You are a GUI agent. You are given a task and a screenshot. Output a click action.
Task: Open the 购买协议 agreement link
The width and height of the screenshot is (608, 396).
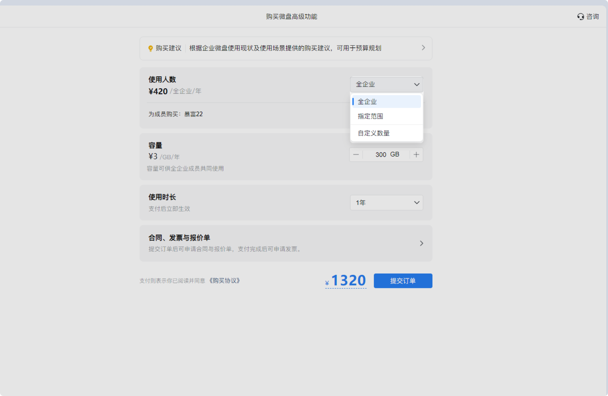tap(225, 281)
